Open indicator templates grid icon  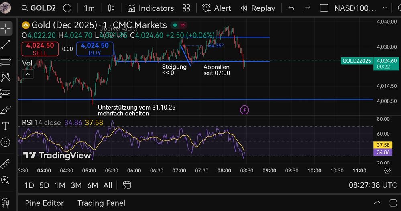pyautogui.click(x=186, y=8)
